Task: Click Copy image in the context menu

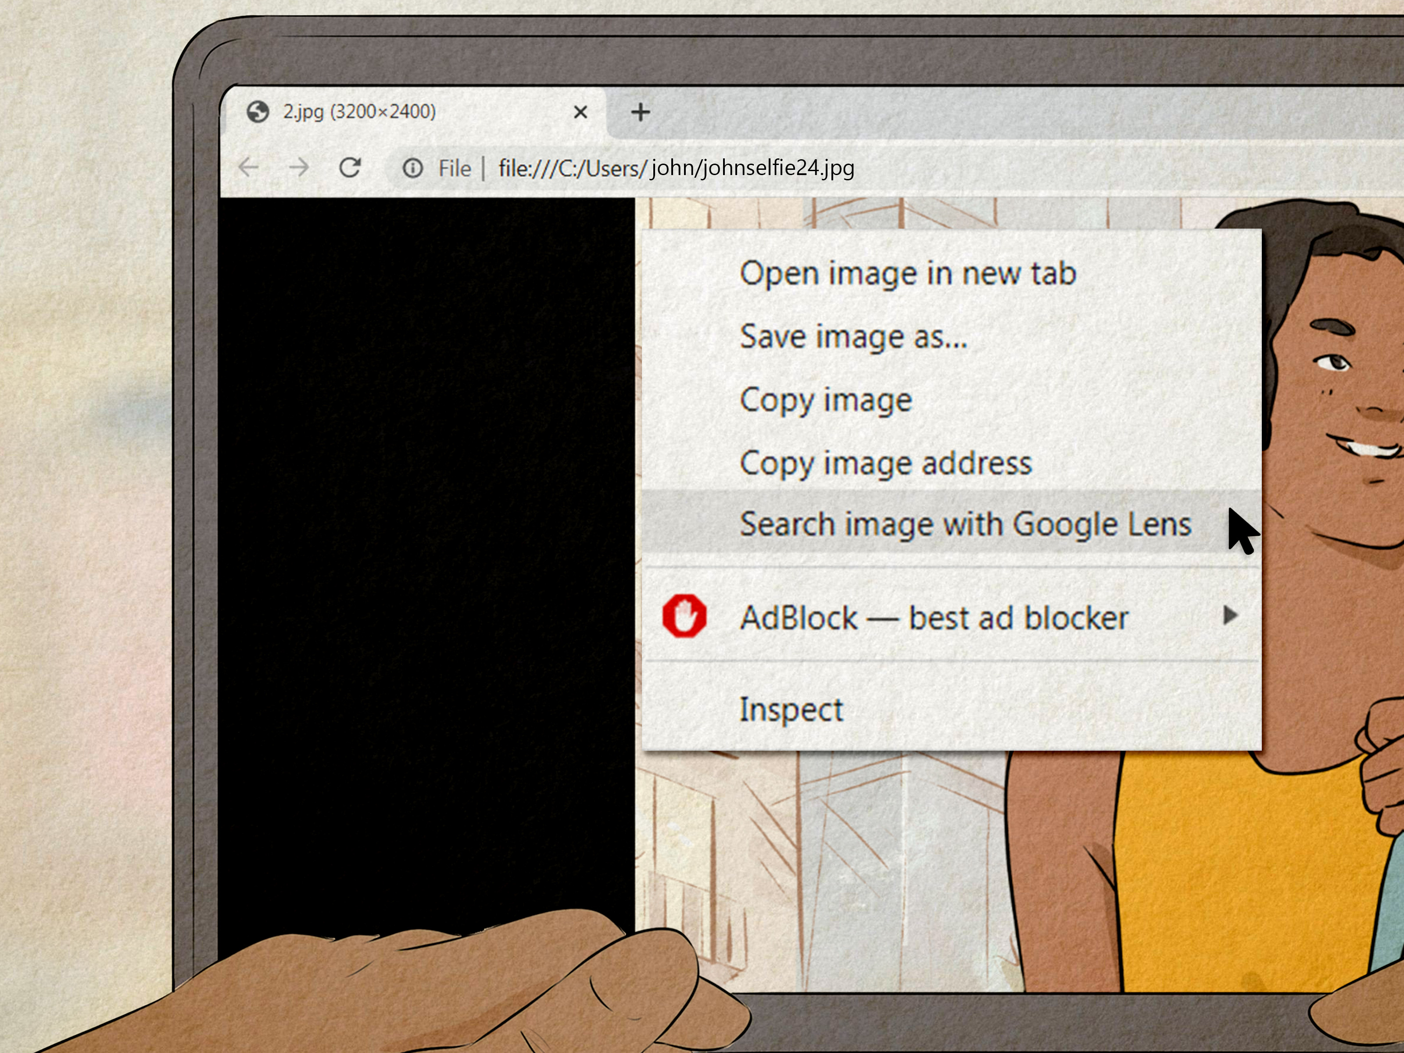Action: pyautogui.click(x=827, y=399)
